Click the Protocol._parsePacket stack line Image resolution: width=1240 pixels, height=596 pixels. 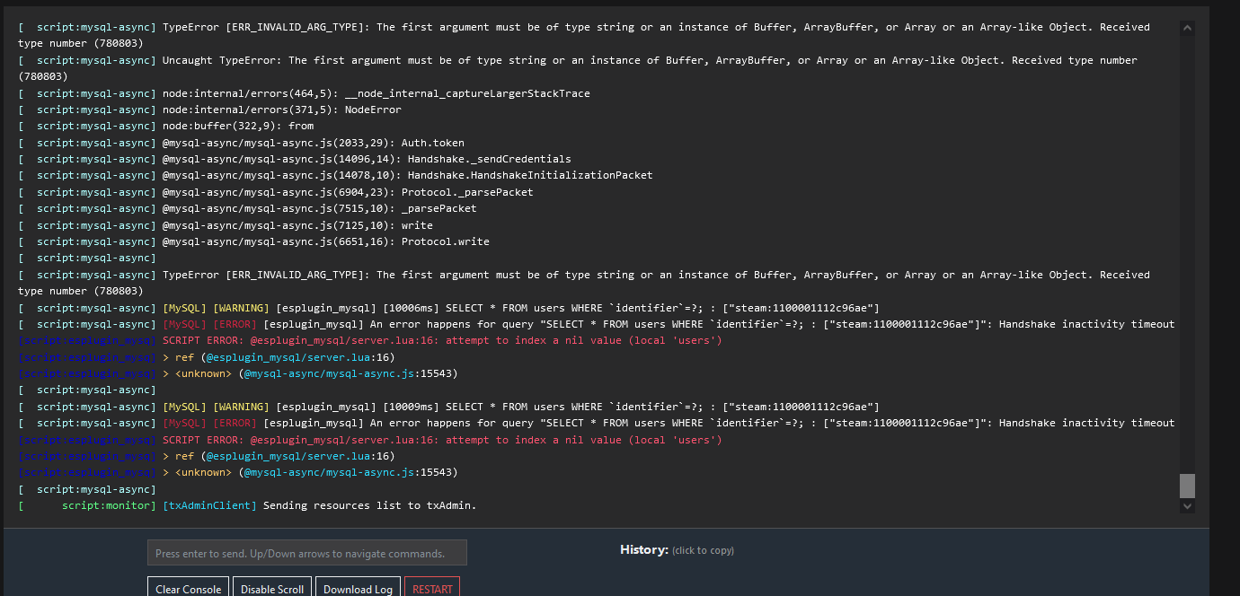click(x=347, y=192)
